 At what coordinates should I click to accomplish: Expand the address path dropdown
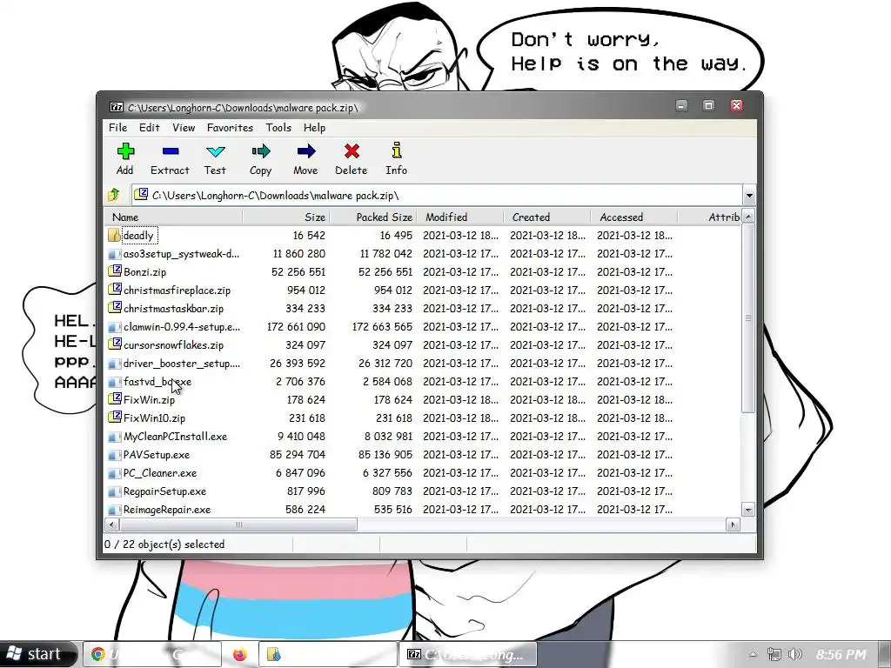749,196
